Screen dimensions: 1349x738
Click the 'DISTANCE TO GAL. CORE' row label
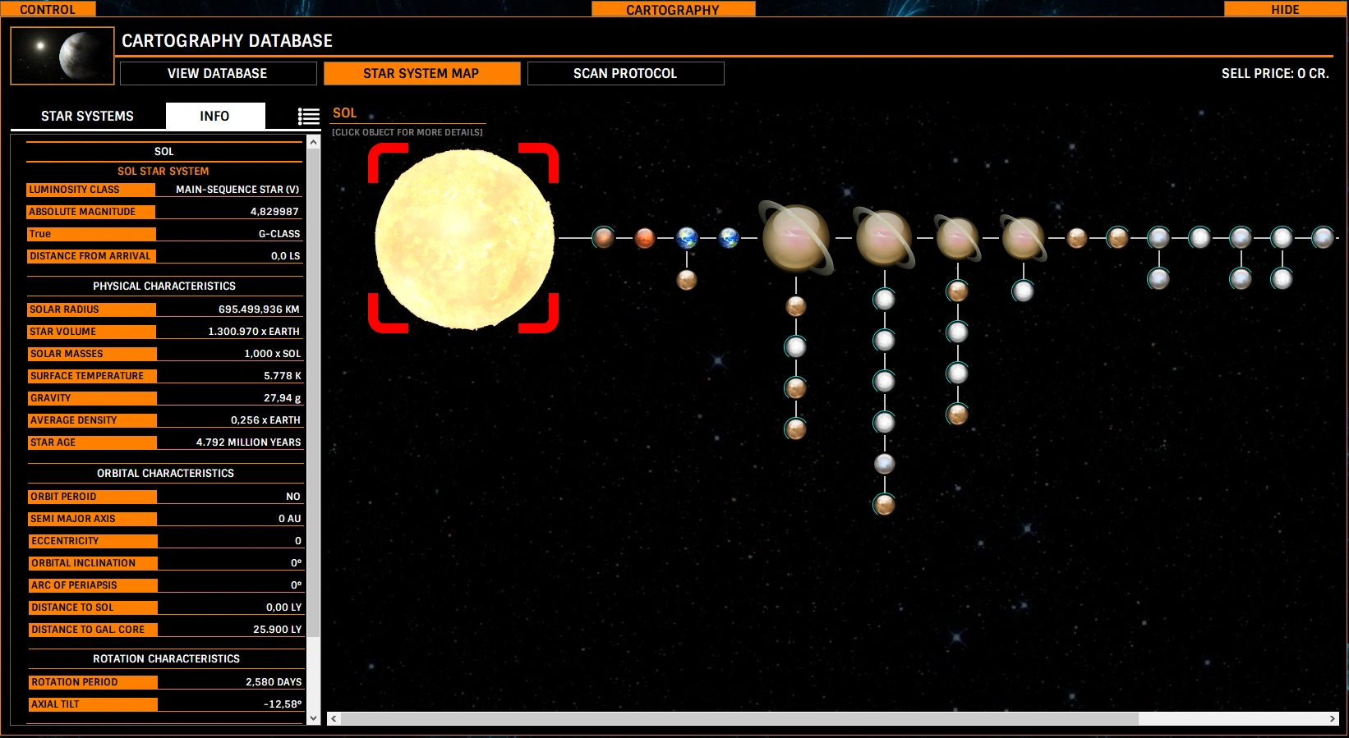point(92,630)
